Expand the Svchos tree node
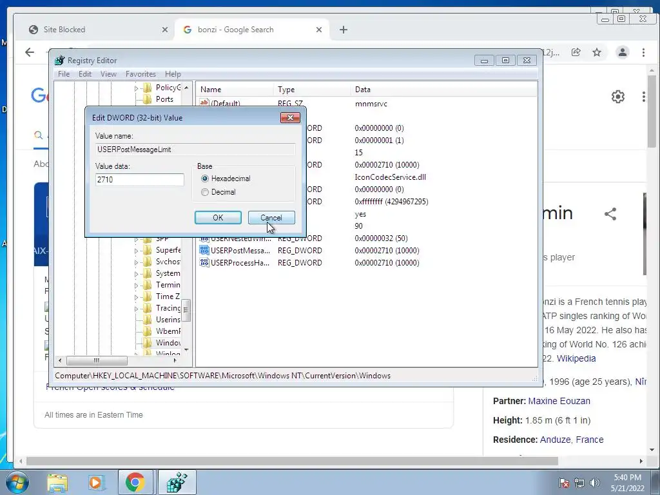This screenshot has width=660, height=495. 136,262
